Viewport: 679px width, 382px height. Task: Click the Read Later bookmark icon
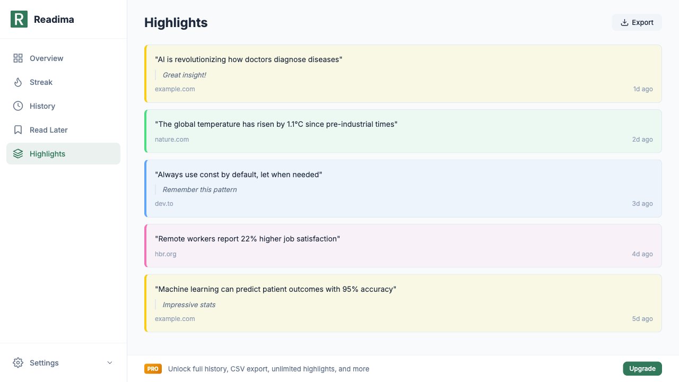[x=18, y=130]
